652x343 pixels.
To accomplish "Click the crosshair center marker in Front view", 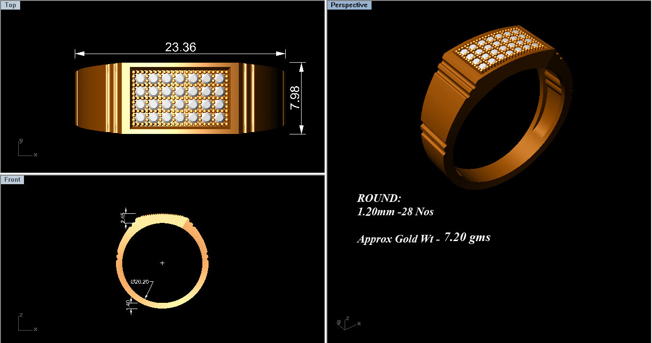I will point(163,263).
